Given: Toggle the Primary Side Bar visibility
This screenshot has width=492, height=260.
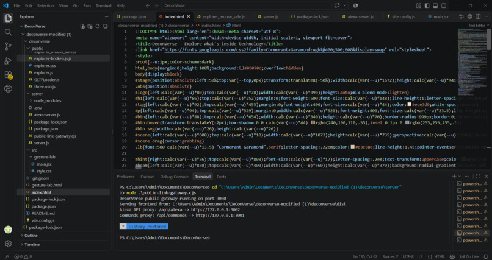Looking at the screenshot, I should click(x=427, y=5).
